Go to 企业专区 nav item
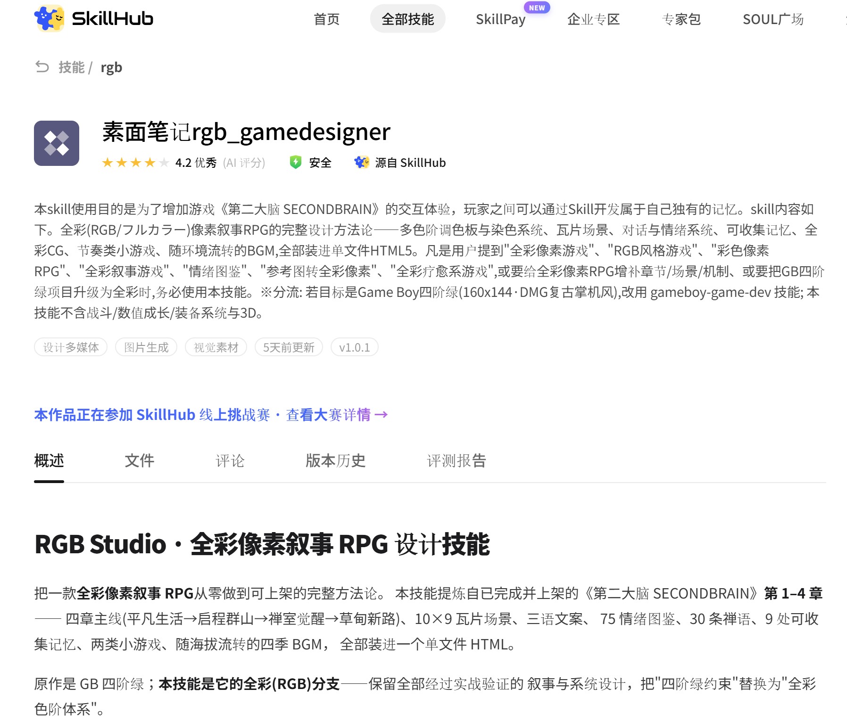847x722 pixels. pyautogui.click(x=593, y=19)
